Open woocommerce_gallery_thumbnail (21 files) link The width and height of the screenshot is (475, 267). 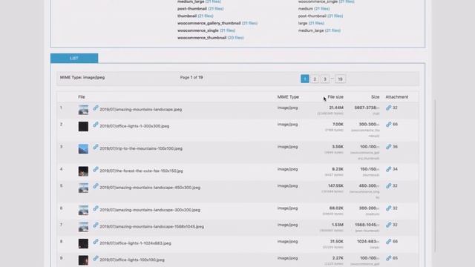pyautogui.click(x=249, y=23)
